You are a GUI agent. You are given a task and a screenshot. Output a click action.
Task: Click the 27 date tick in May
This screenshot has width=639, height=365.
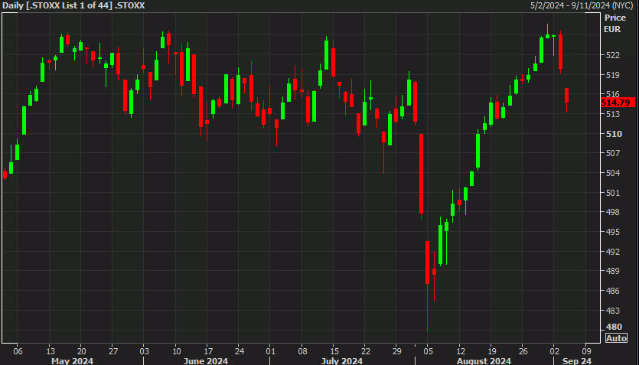pyautogui.click(x=113, y=351)
